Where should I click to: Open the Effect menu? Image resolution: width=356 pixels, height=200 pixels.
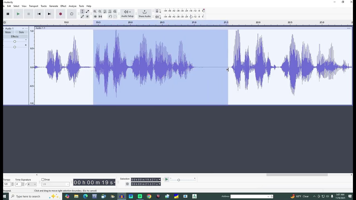click(63, 6)
